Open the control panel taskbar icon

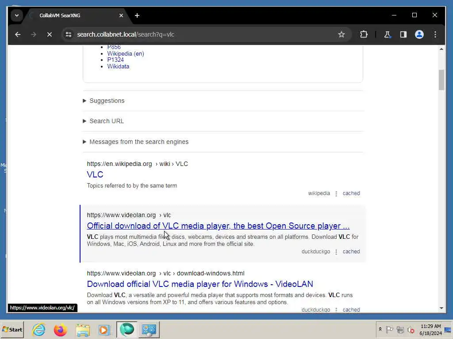point(149,330)
